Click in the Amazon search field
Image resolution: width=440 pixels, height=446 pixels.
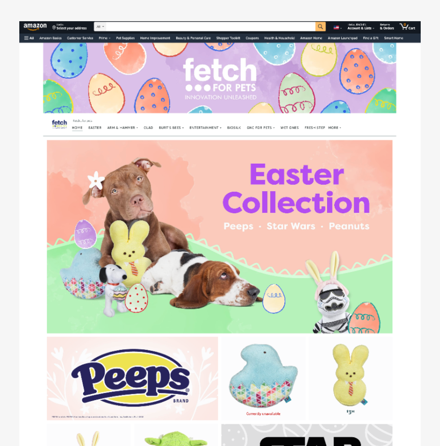pos(211,27)
